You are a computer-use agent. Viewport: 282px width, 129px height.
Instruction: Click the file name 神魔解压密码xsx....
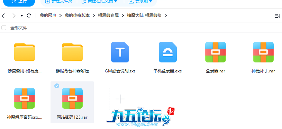point(25,117)
